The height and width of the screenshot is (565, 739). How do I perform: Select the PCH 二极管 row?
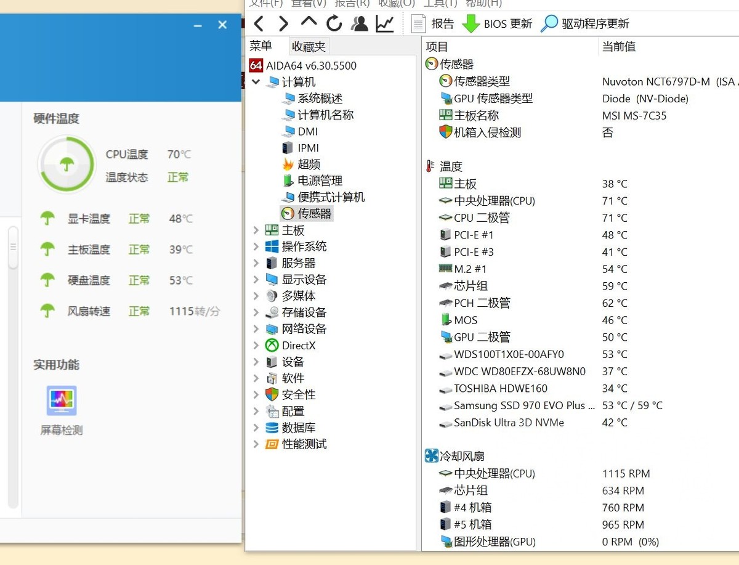coord(581,303)
